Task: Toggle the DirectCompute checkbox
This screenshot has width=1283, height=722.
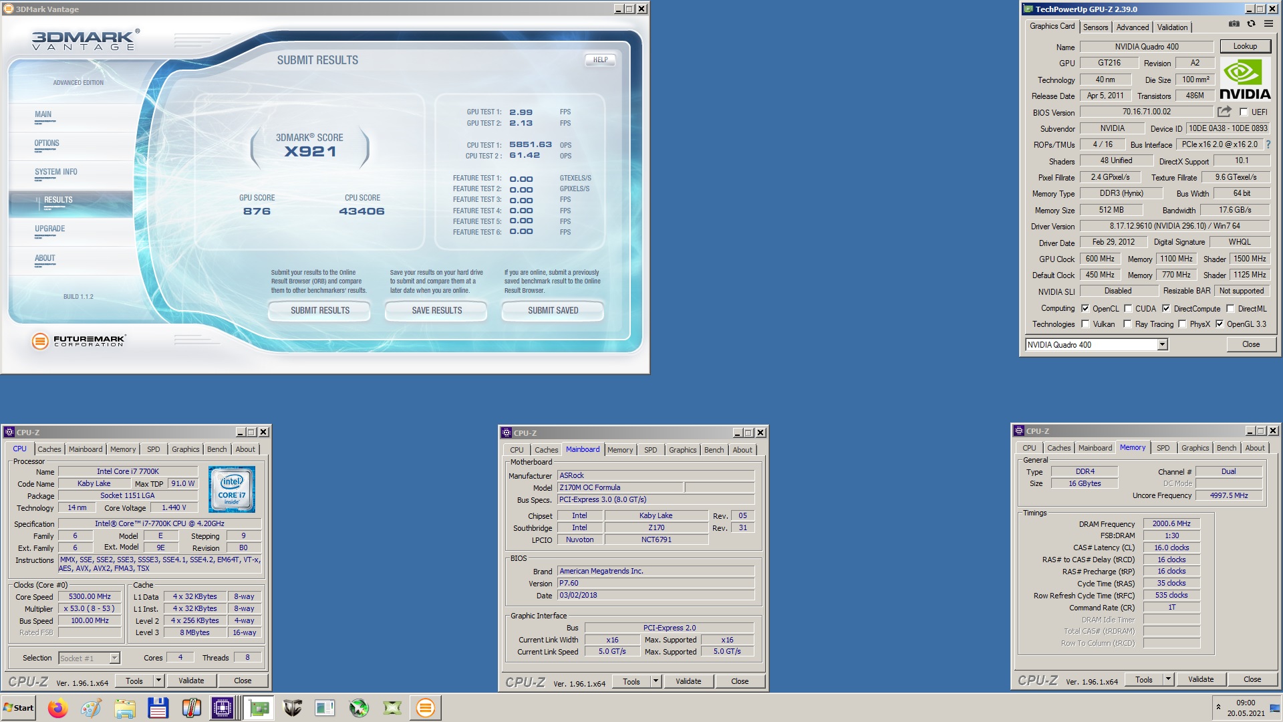Action: pyautogui.click(x=1166, y=308)
